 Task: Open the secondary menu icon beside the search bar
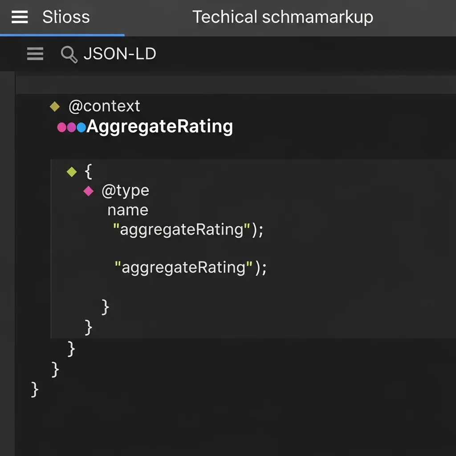coord(35,53)
